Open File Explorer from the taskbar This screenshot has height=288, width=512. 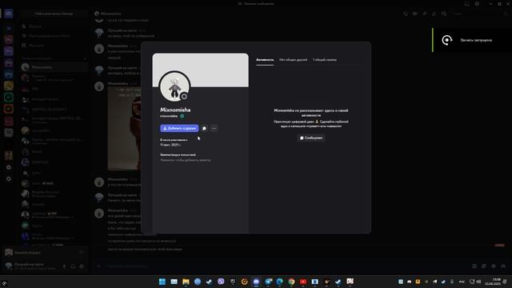coord(186,282)
